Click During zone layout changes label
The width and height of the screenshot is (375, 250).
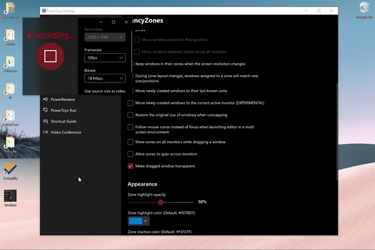(x=197, y=78)
